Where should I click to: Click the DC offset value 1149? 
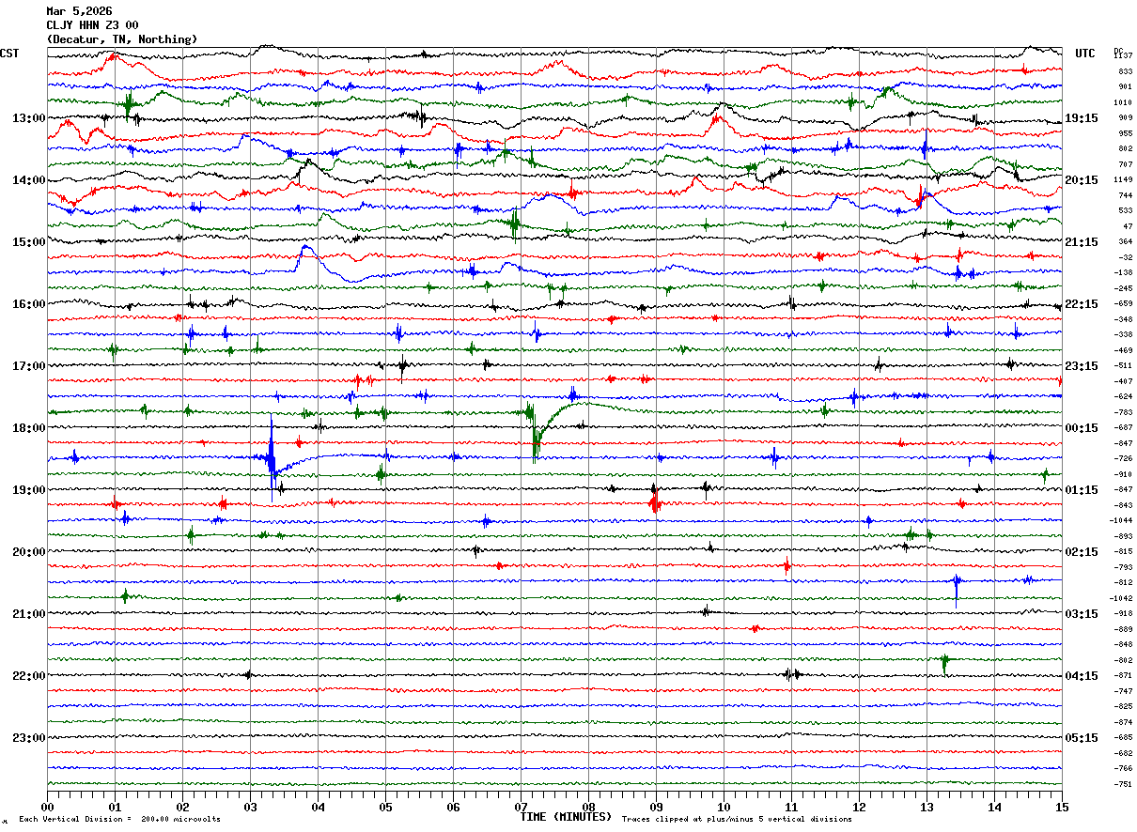coord(1123,179)
